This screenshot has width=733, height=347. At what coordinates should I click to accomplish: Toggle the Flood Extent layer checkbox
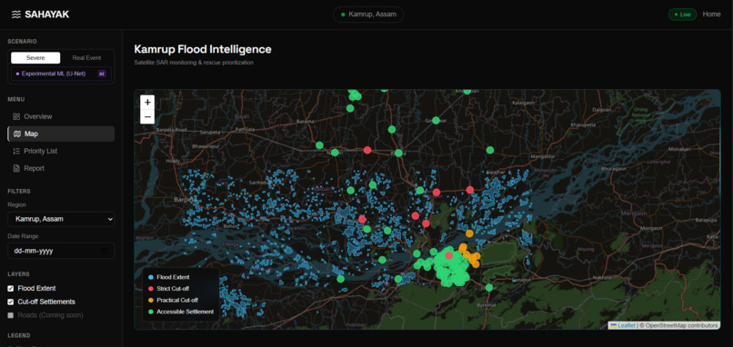point(11,289)
